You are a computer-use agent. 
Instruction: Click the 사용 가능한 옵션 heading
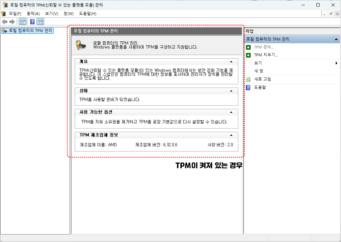96,112
